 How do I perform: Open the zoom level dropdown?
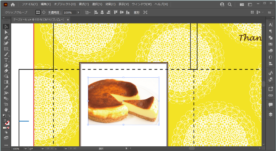pos(26,149)
